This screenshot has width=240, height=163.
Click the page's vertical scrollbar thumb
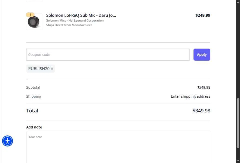(238, 123)
